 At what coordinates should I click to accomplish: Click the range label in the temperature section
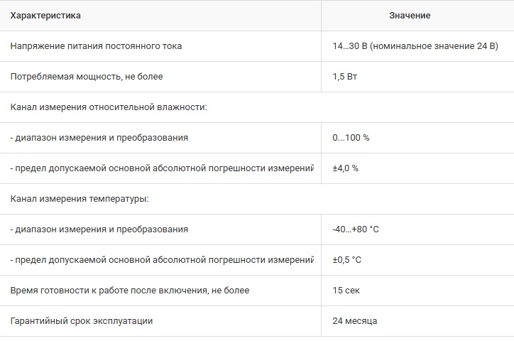(99, 229)
